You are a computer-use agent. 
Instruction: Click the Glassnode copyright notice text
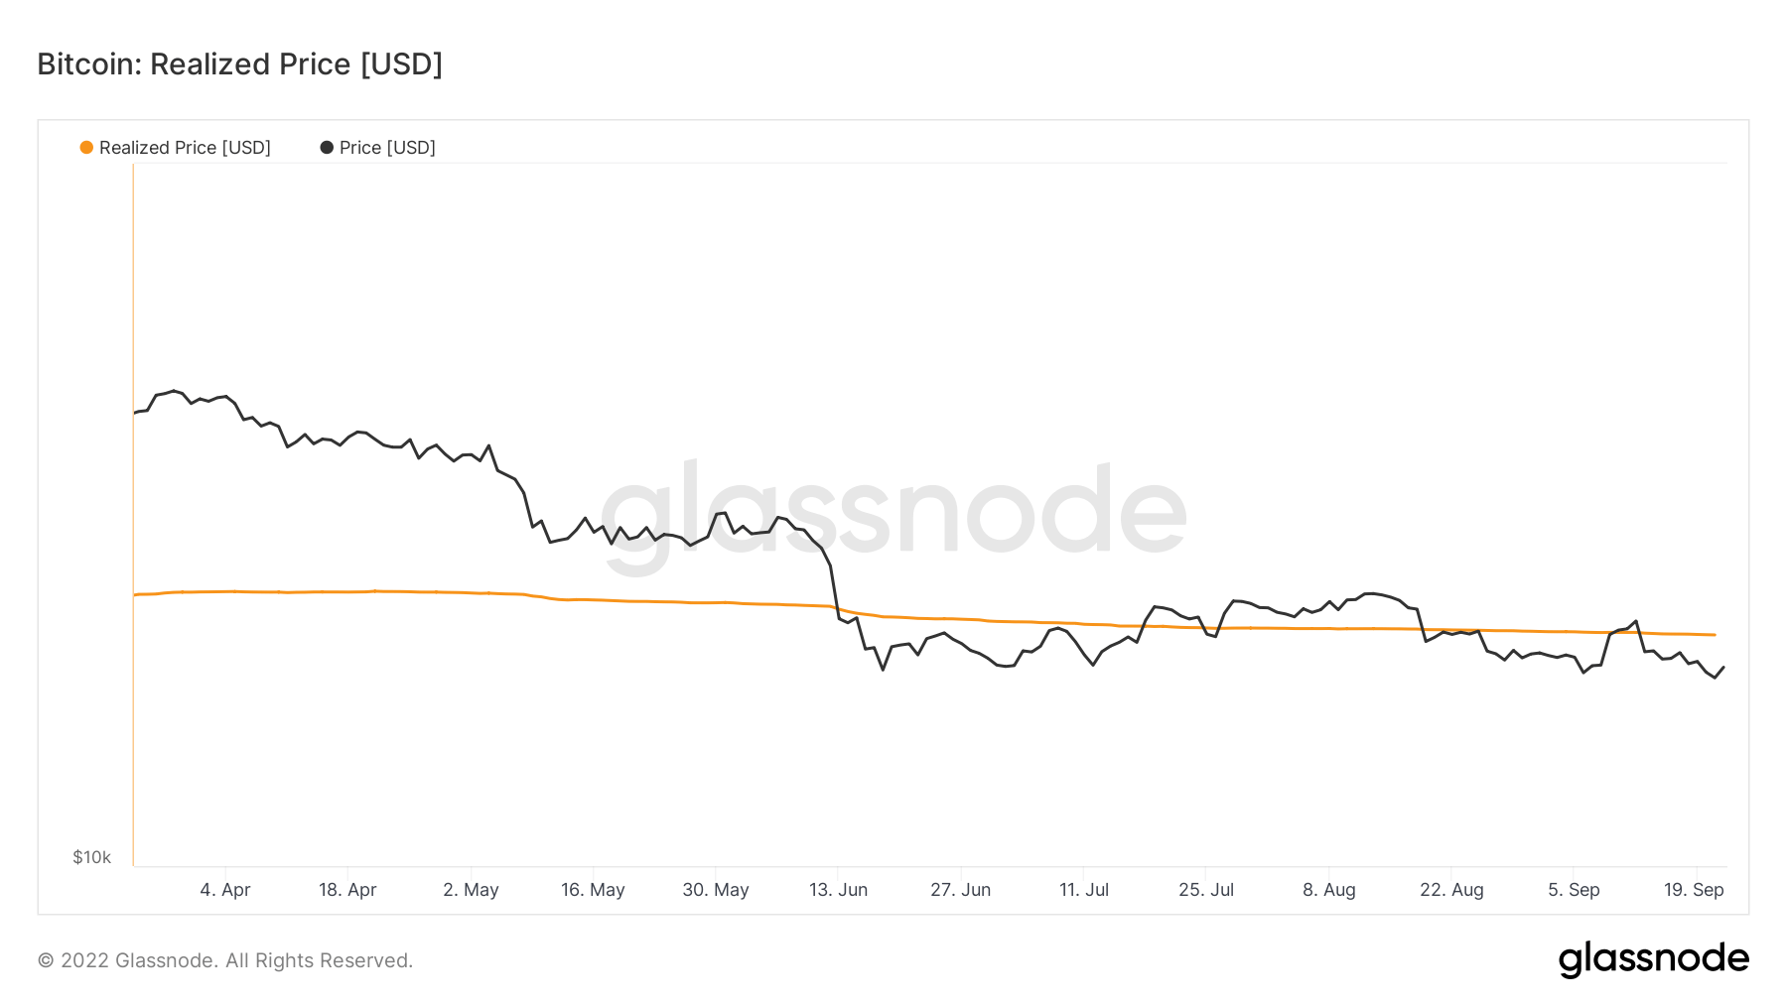[x=225, y=960]
